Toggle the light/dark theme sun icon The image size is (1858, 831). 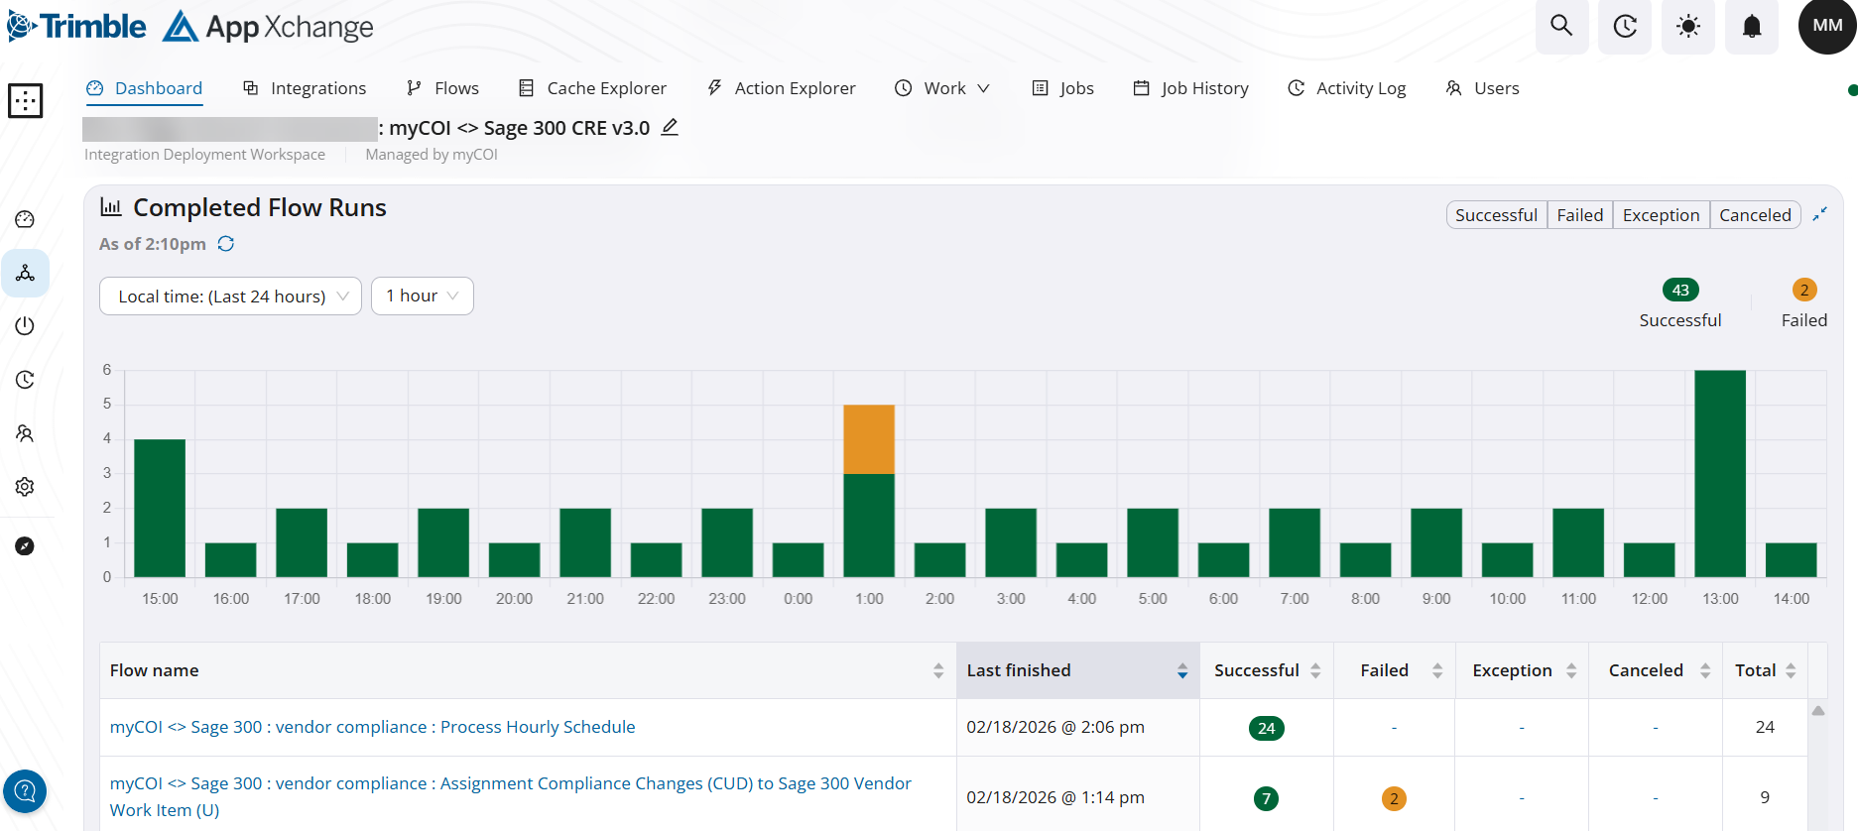1687,26
